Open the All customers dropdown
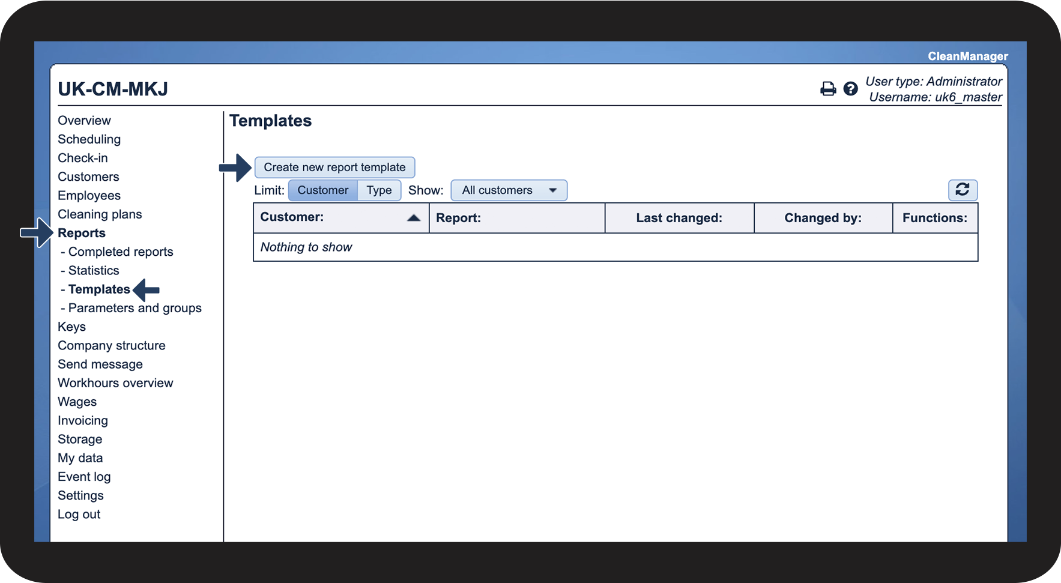 [x=509, y=190]
